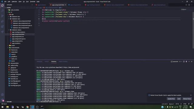Kill terminal with the trash icon
The width and height of the screenshot is (194, 109).
(x=186, y=61)
